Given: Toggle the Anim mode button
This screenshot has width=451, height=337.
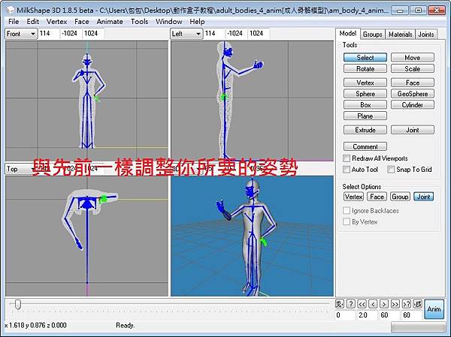Looking at the screenshot, I should (x=434, y=309).
